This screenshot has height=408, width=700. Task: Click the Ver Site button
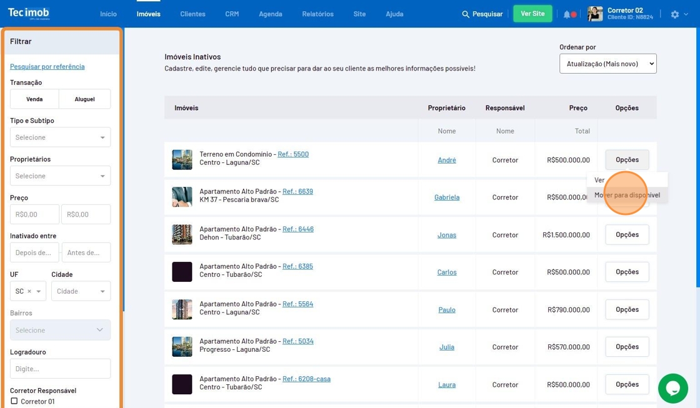(x=532, y=14)
